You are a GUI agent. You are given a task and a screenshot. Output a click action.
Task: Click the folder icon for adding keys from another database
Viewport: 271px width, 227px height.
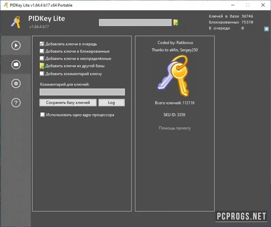(x=42, y=66)
